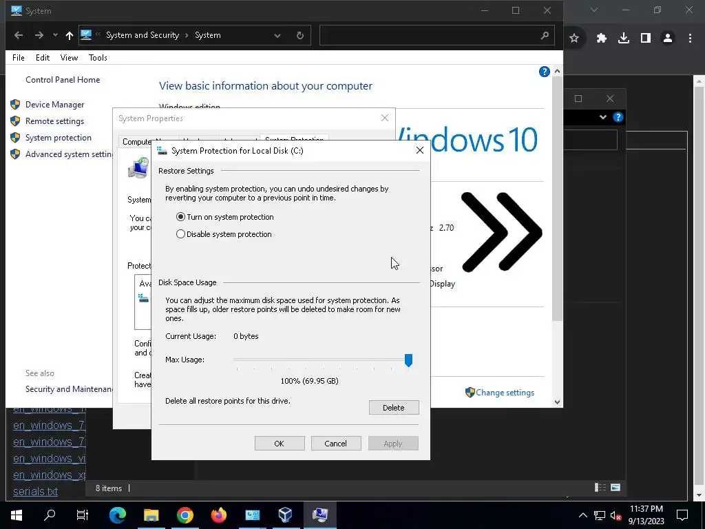Viewport: 705px width, 529px height.
Task: Open browser extensions puzzle icon
Action: coord(601,39)
